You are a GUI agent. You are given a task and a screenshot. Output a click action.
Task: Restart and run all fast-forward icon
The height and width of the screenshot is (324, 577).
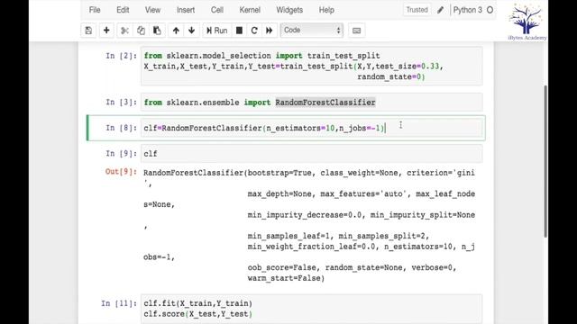270,31
